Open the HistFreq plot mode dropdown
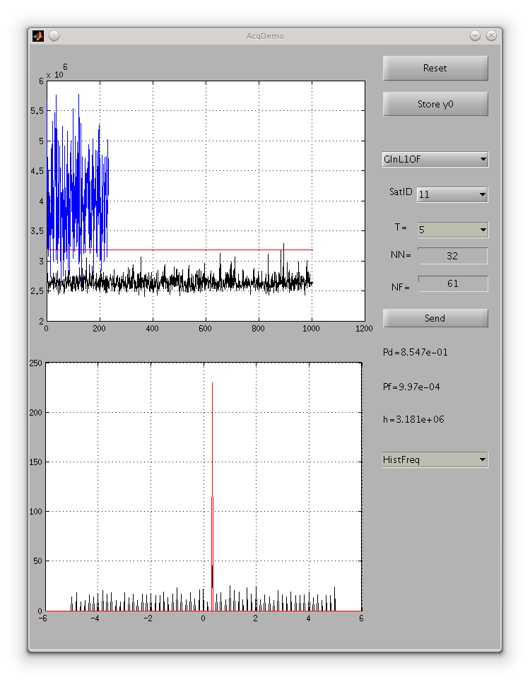This screenshot has width=530, height=680. coord(435,460)
